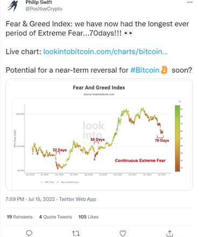Click Philip Swift's bird profile avatar
The height and width of the screenshot is (237, 199).
pyautogui.click(x=13, y=6)
